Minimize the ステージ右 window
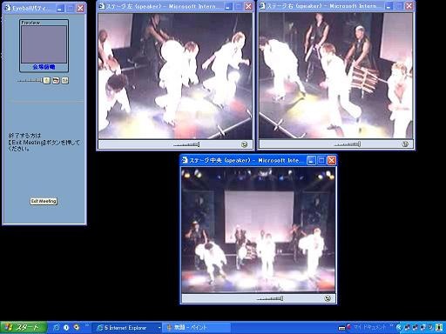 389,6
